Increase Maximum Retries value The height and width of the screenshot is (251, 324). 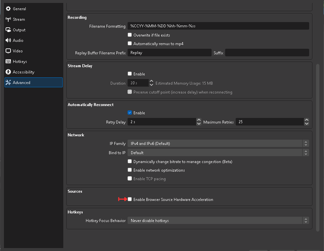(307, 120)
